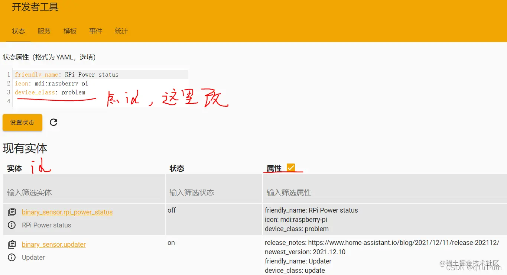The image size is (507, 275).
Task: Copy entity ID binary_sensor.updater icon
Action: click(x=12, y=245)
